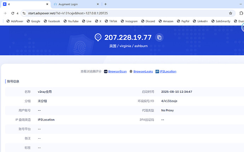244x152 pixels.
Task: Click the BrowserScan link
Action: [x=117, y=72]
